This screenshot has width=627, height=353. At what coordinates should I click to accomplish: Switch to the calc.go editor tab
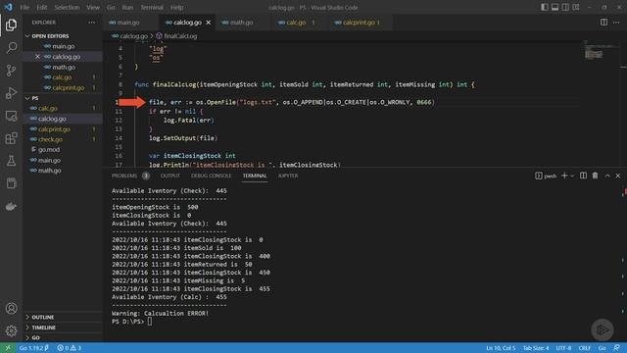pyautogui.click(x=296, y=23)
